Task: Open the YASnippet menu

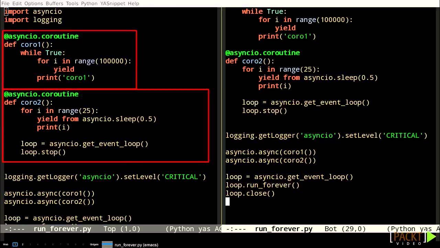Action: coord(113,3)
